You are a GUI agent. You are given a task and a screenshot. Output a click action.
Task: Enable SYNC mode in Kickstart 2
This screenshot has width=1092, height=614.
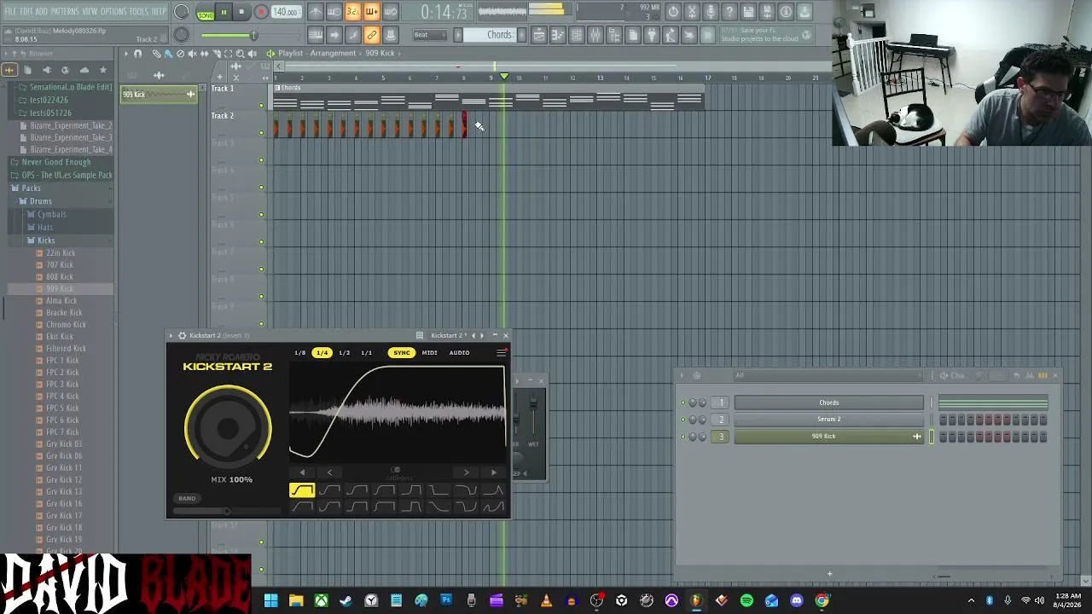point(401,353)
